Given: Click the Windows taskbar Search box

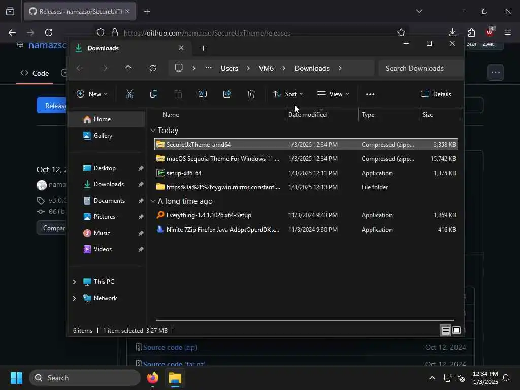Looking at the screenshot, I should [85, 378].
